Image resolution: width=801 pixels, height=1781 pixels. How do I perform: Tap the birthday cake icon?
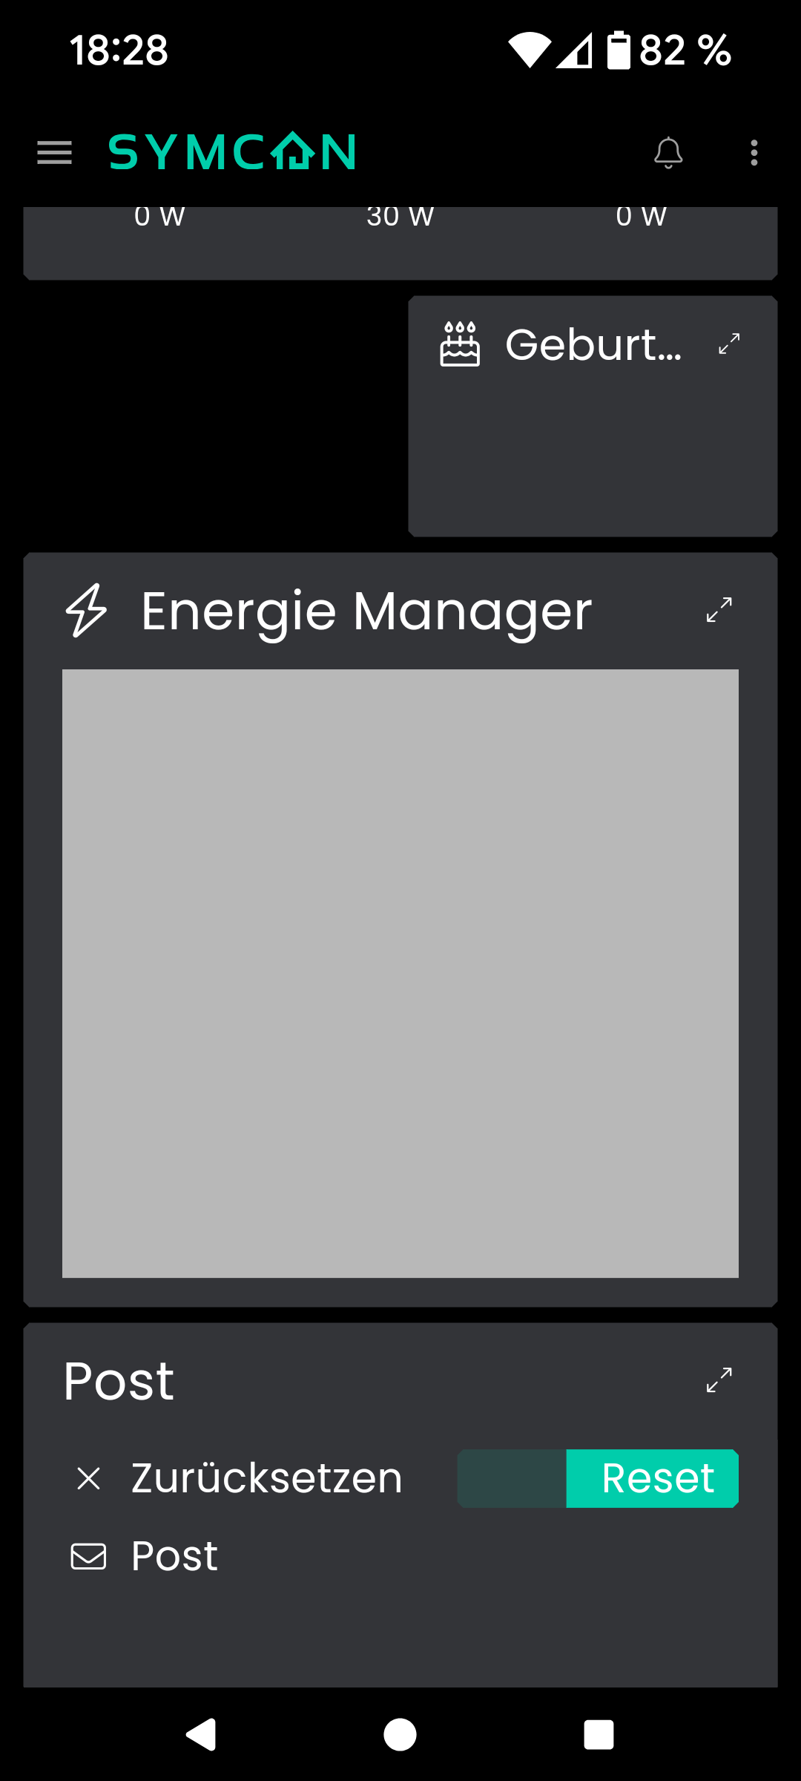tap(460, 344)
